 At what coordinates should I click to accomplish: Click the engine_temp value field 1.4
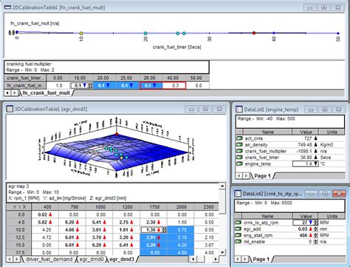[305, 163]
